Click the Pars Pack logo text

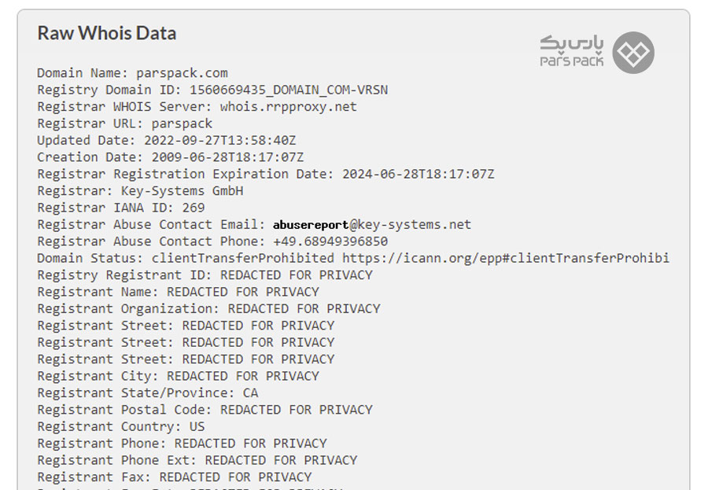(x=572, y=51)
